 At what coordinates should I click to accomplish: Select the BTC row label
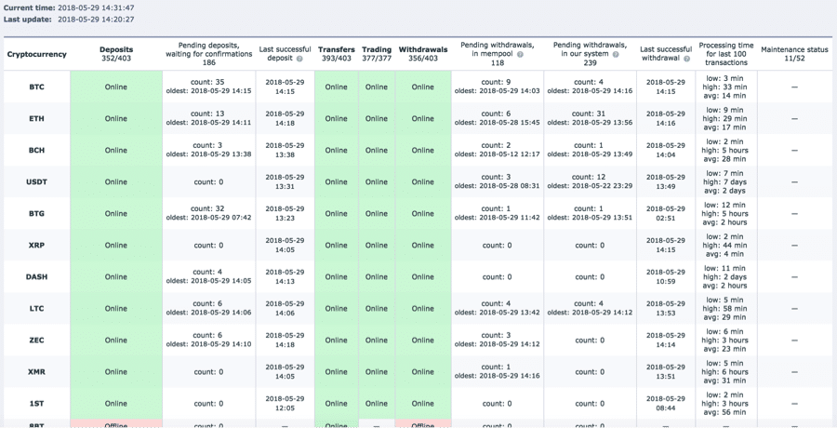[x=37, y=87]
